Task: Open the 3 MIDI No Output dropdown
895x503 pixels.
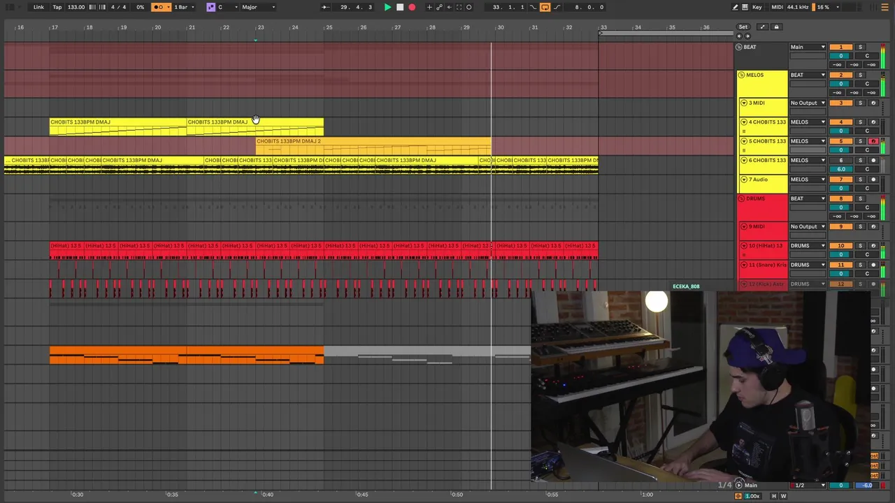Action: 808,103
